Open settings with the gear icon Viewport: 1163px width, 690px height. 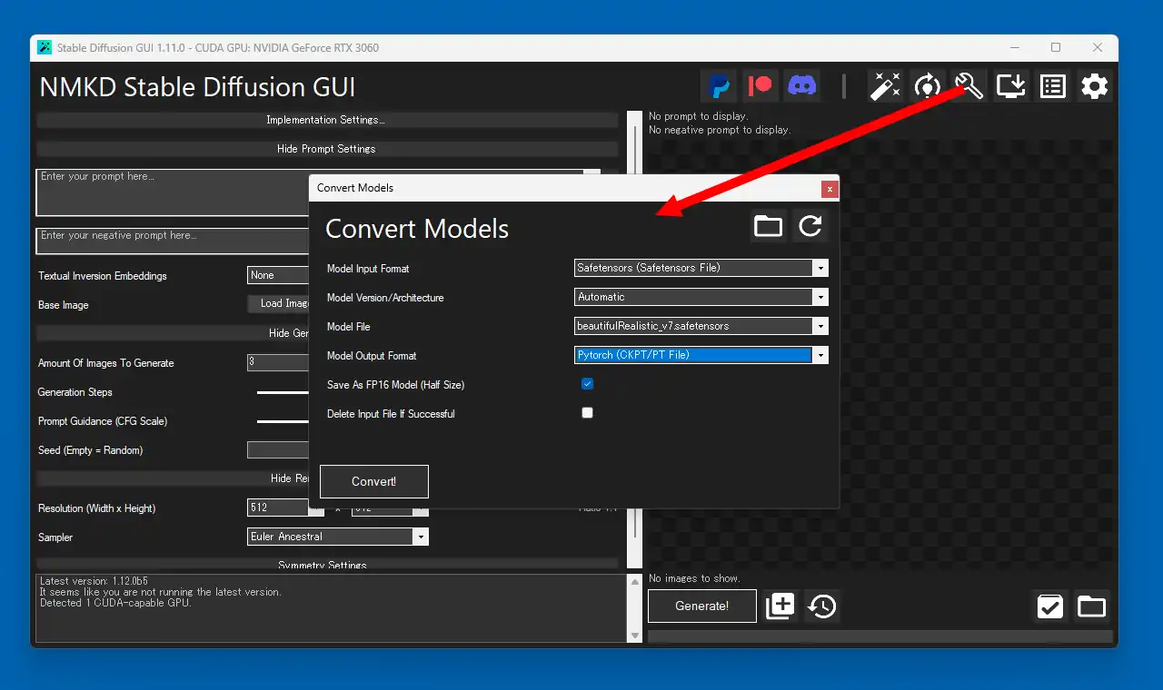(x=1095, y=86)
